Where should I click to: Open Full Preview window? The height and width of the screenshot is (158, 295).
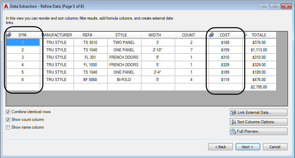pos(259,131)
